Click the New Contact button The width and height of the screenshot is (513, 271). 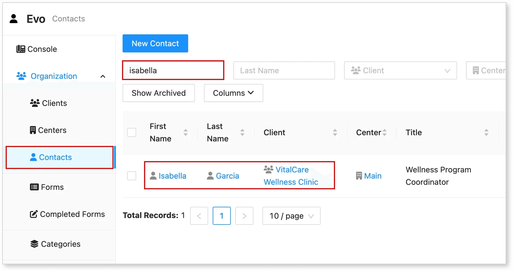click(155, 43)
